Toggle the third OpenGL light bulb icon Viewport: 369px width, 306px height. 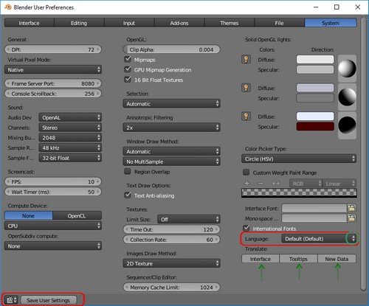pos(246,117)
